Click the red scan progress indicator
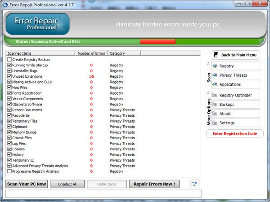 tap(158, 41)
